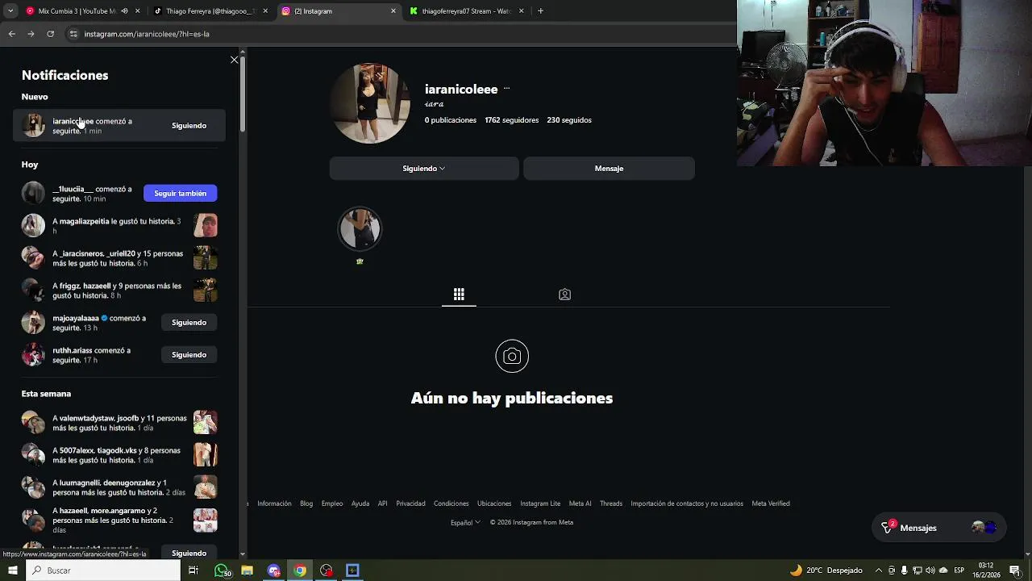Open the Mensajes floating button
Image resolution: width=1032 pixels, height=581 pixels.
[x=940, y=528]
